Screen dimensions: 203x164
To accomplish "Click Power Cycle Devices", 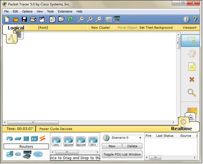I will pyautogui.click(x=56, y=129).
